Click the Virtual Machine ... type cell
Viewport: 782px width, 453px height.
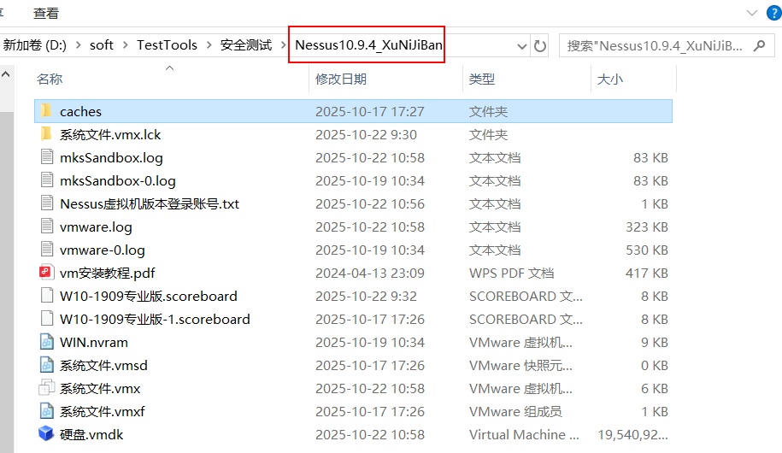[x=524, y=434]
